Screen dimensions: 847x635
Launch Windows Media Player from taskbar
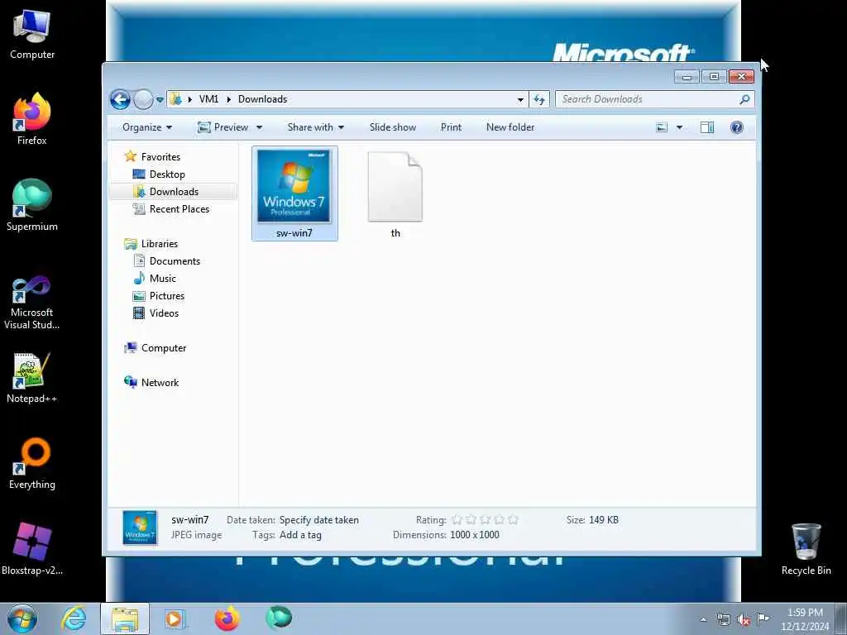coord(175,618)
